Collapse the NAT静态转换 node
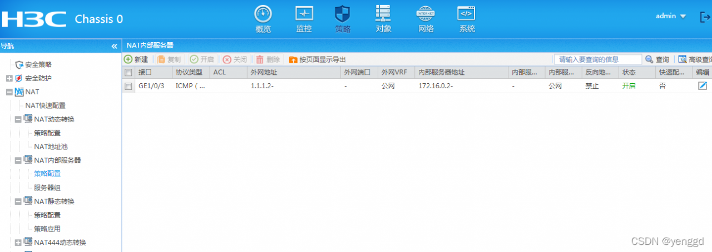 tap(18, 201)
